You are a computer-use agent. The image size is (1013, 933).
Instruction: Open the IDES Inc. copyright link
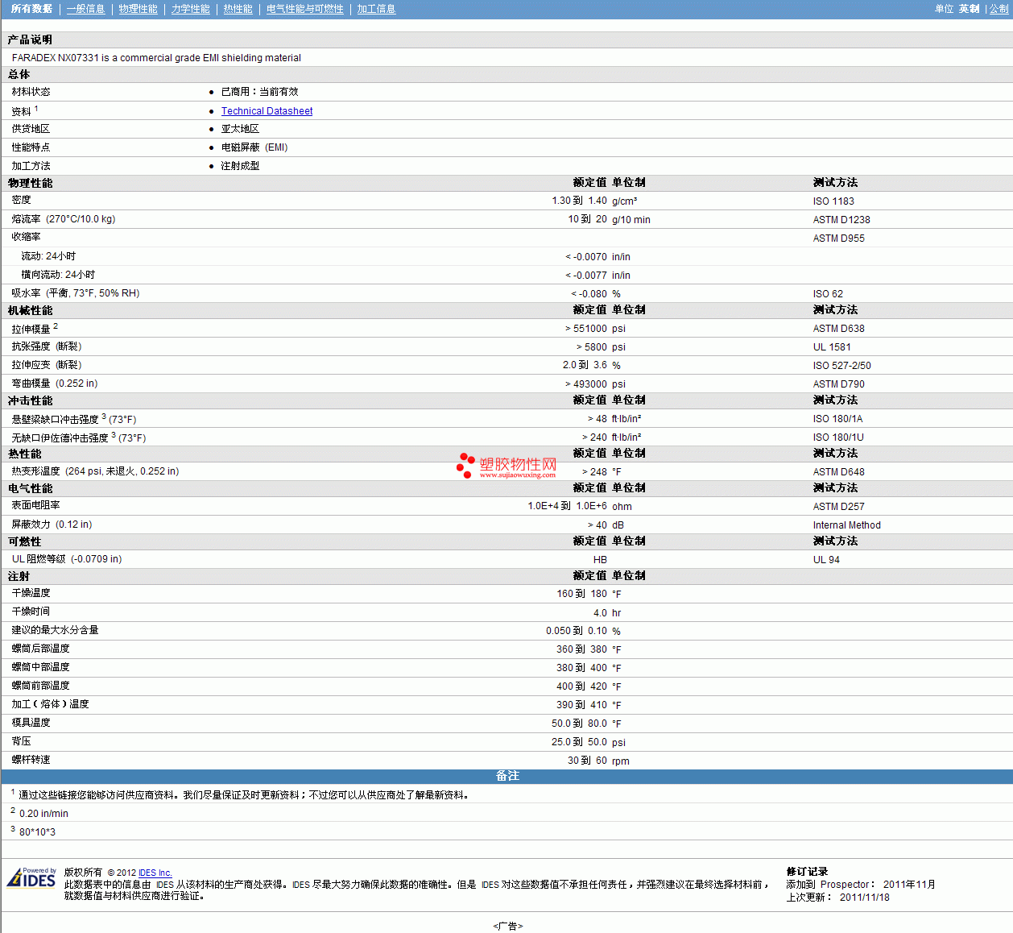155,873
